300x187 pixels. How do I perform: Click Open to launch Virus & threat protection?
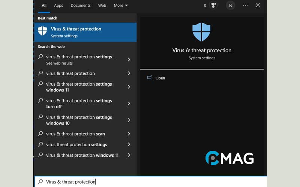point(160,78)
